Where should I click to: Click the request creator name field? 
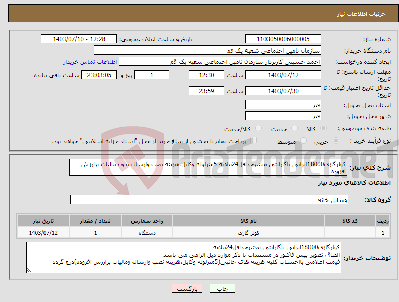(x=220, y=62)
